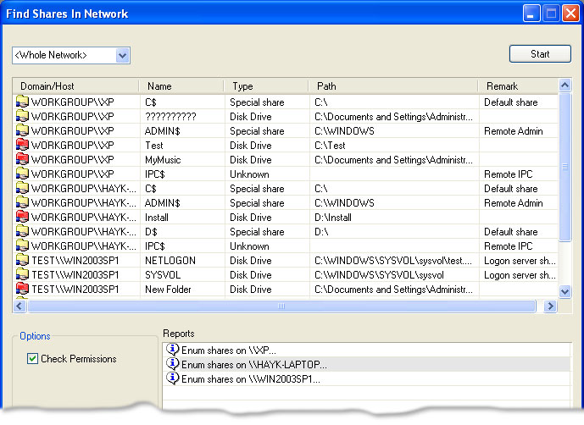Image resolution: width=584 pixels, height=425 pixels.
Task: Click the red share icon in the Test row
Action: coord(22,145)
